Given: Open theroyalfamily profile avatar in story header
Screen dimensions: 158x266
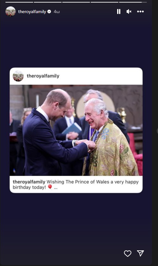Looking at the screenshot, I should 11,11.
